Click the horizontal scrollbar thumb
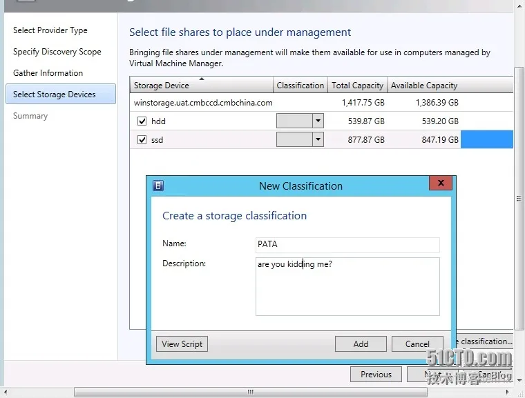The image size is (525, 398). pos(251,392)
